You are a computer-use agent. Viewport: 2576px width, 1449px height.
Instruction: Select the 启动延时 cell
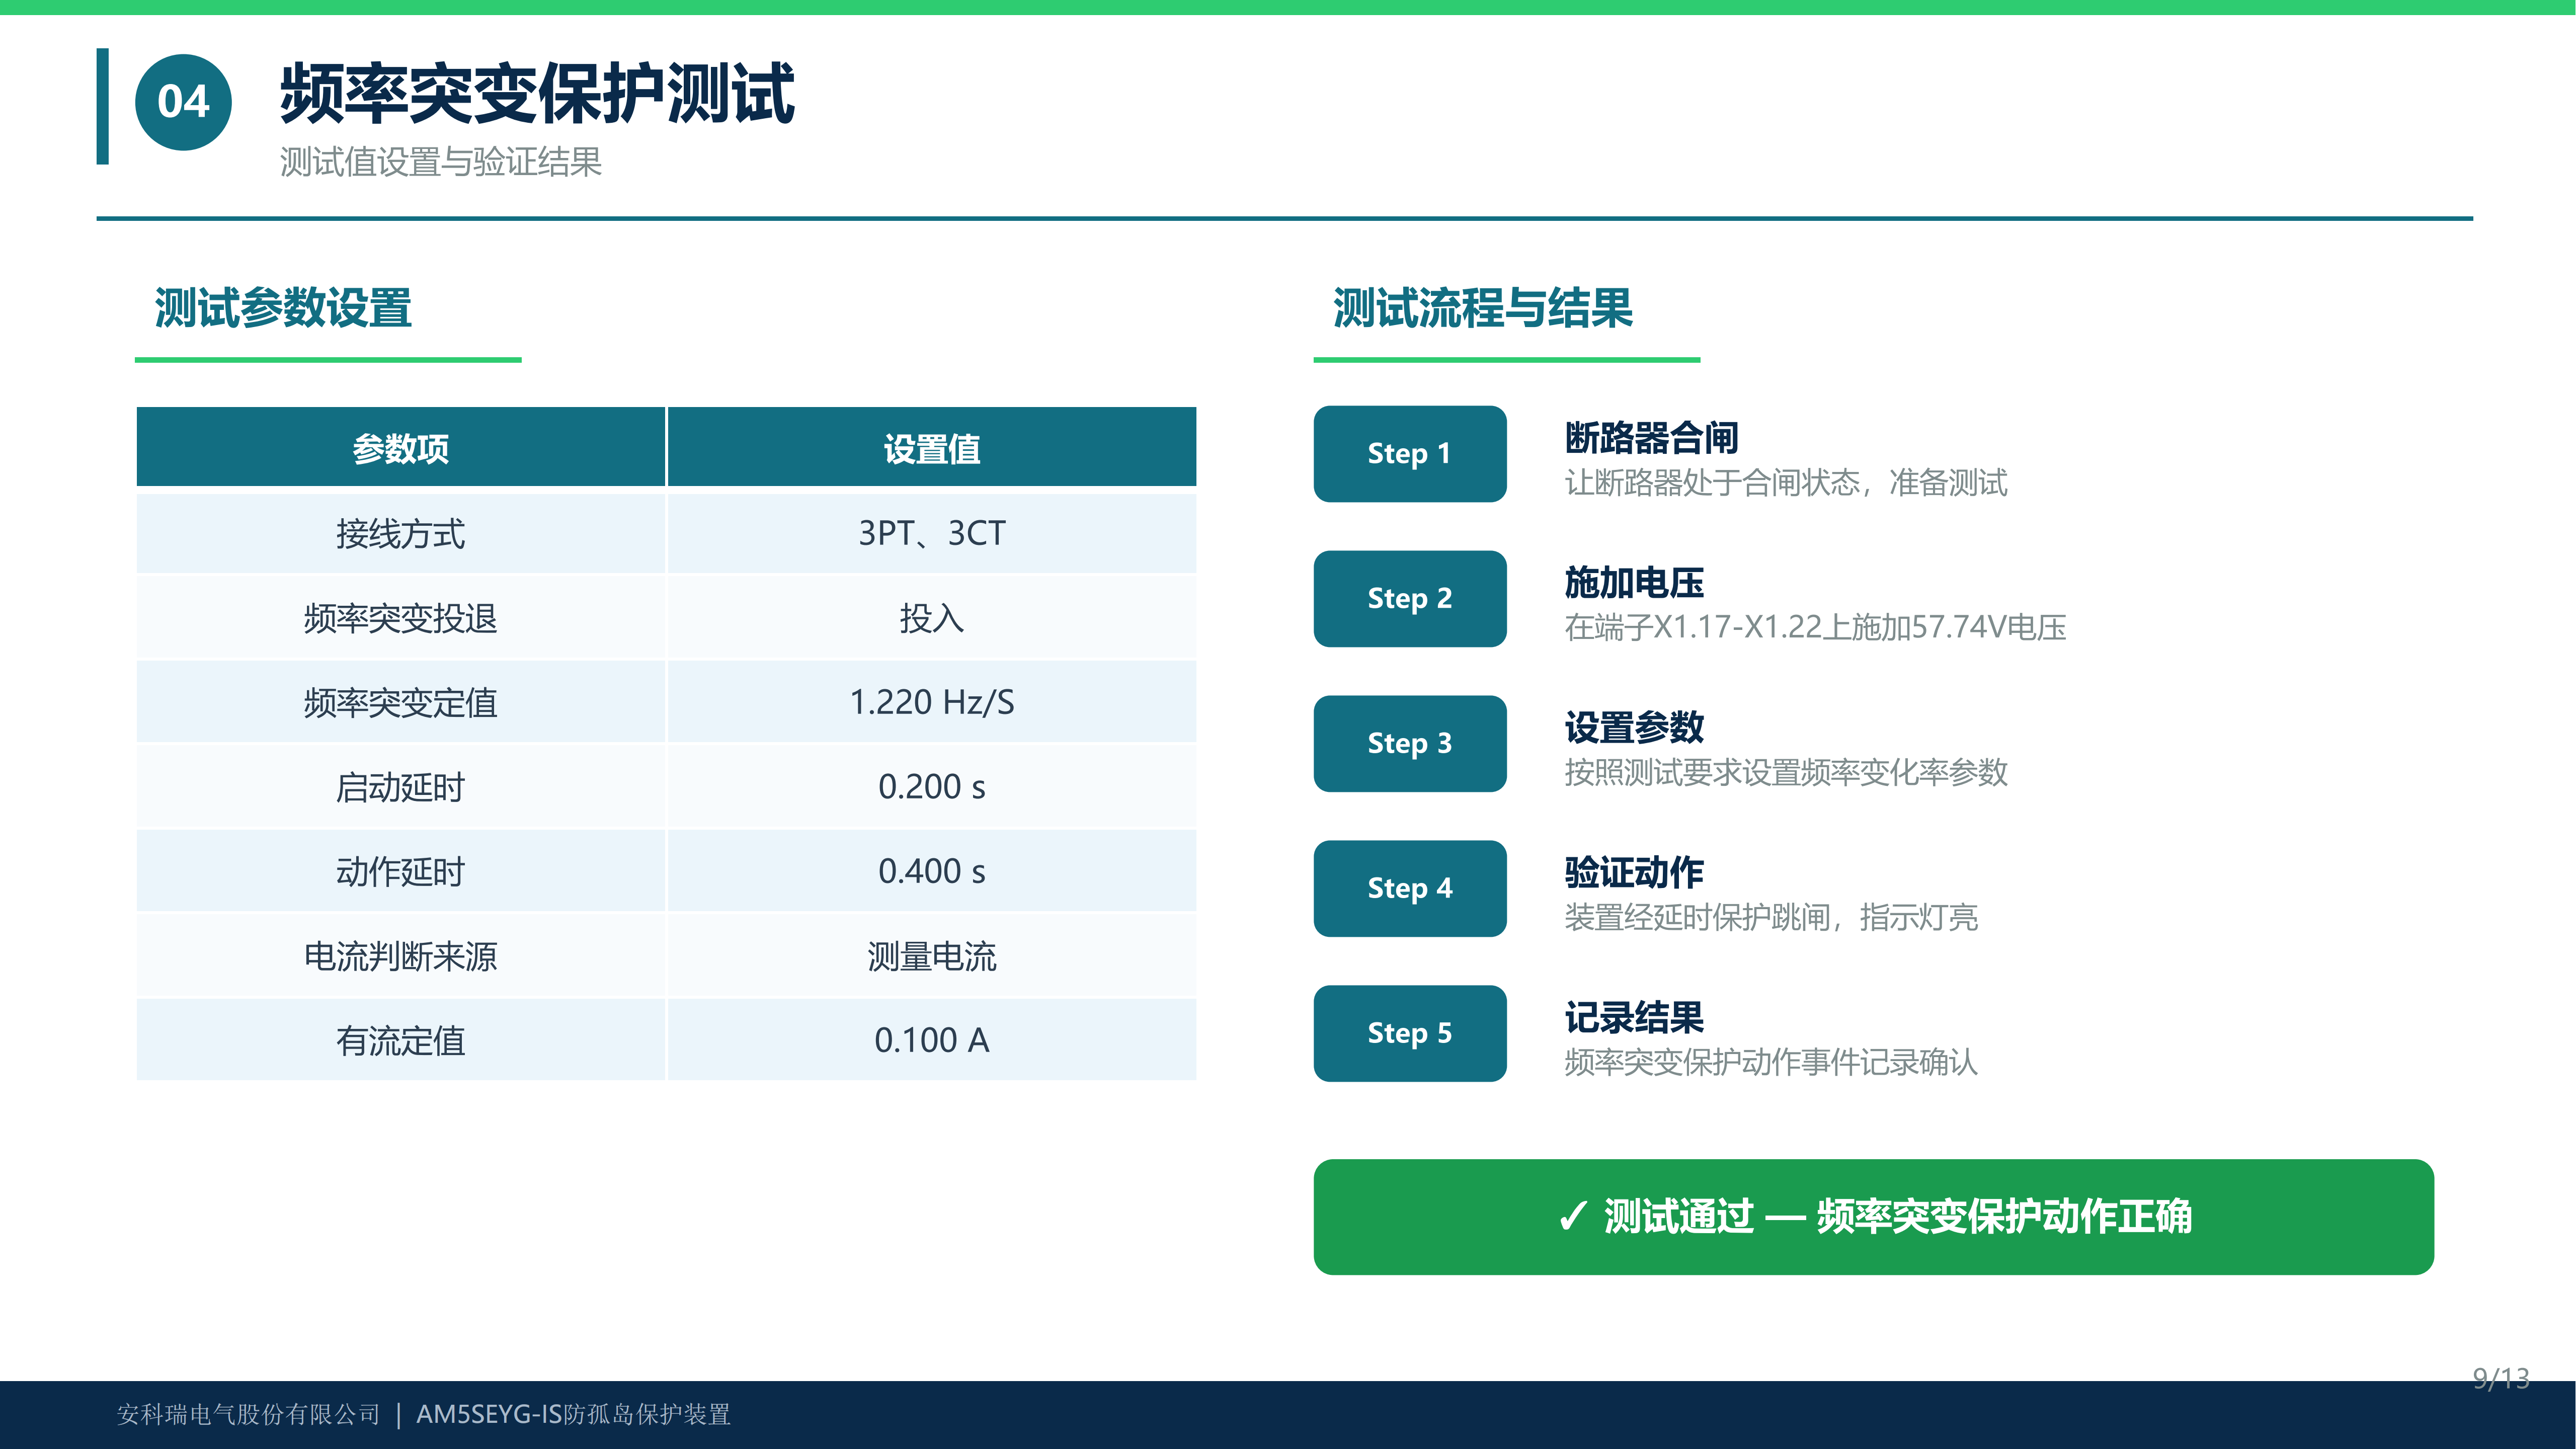click(x=401, y=787)
